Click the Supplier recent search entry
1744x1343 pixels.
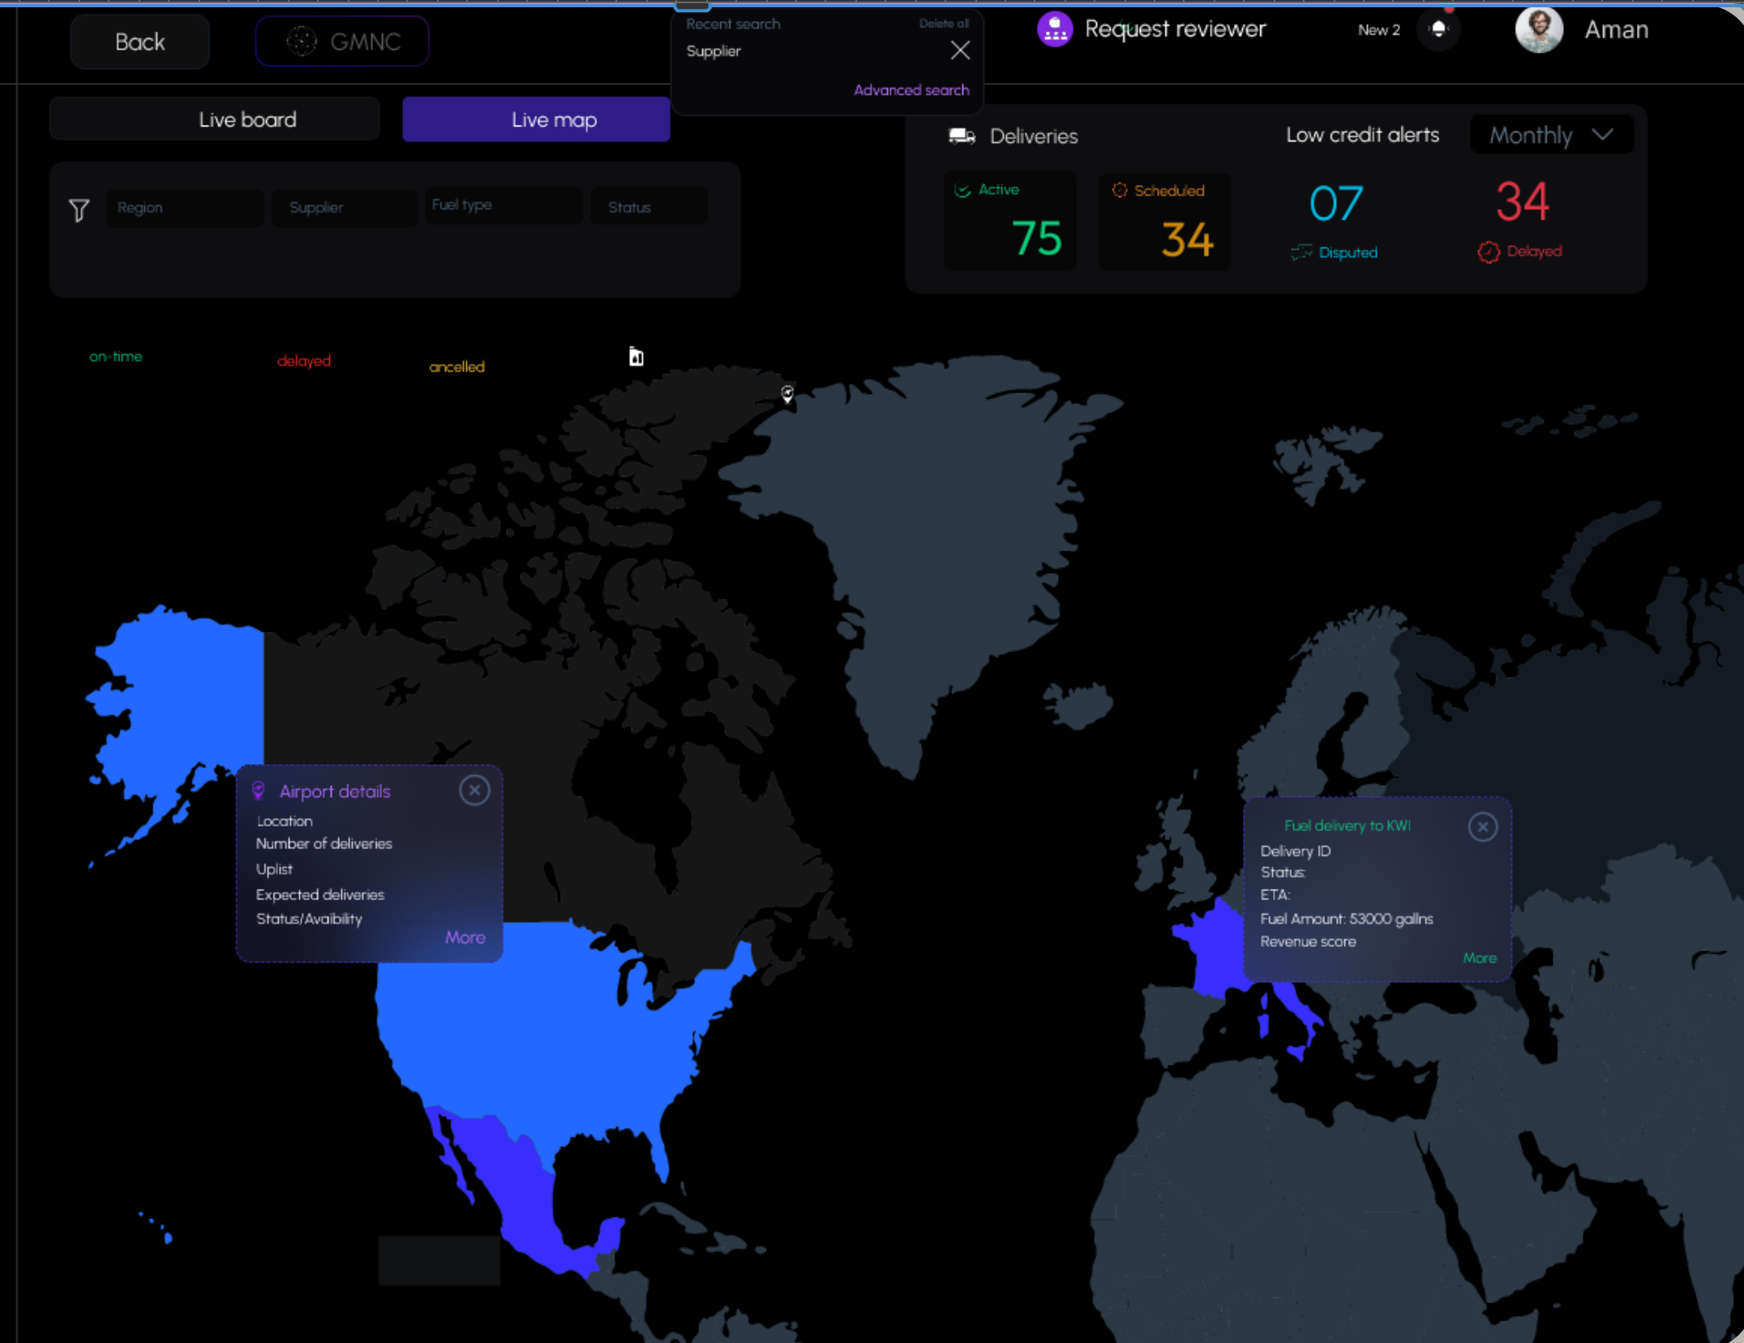(x=713, y=50)
